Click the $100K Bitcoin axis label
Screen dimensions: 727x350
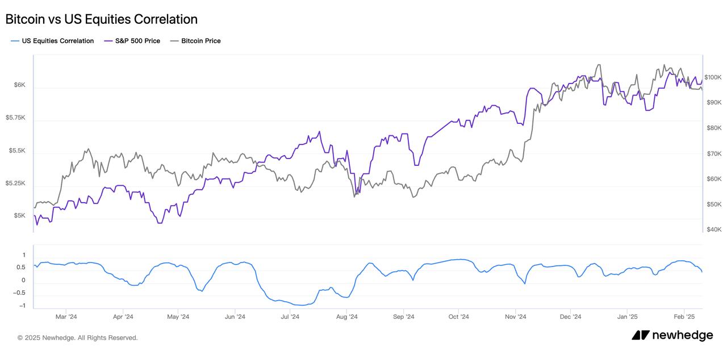(x=713, y=77)
